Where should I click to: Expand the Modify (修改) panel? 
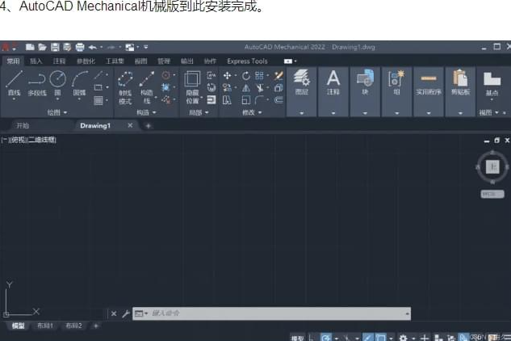pos(252,112)
